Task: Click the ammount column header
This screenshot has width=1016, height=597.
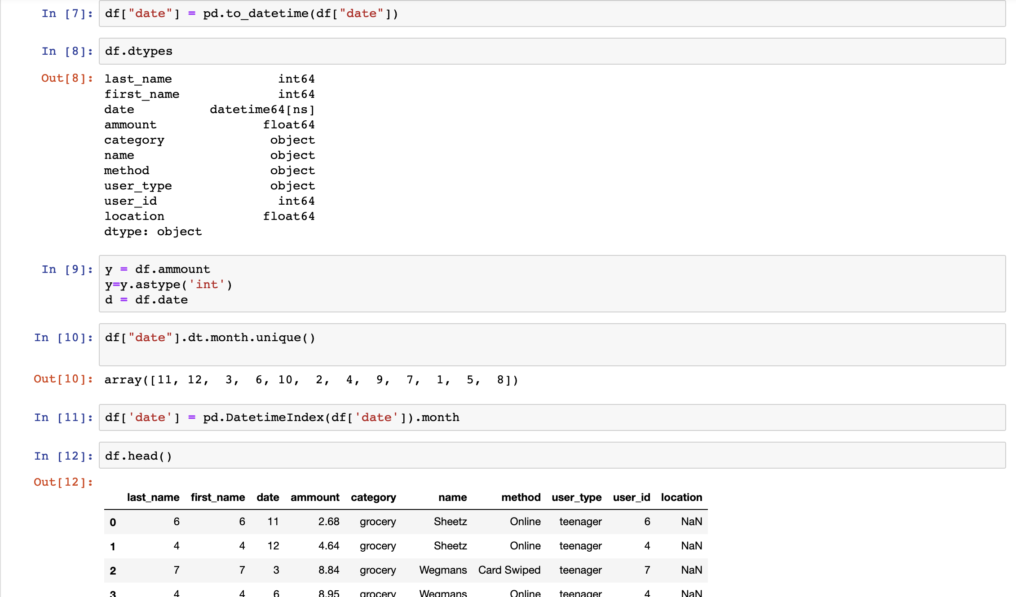Action: 315,497
